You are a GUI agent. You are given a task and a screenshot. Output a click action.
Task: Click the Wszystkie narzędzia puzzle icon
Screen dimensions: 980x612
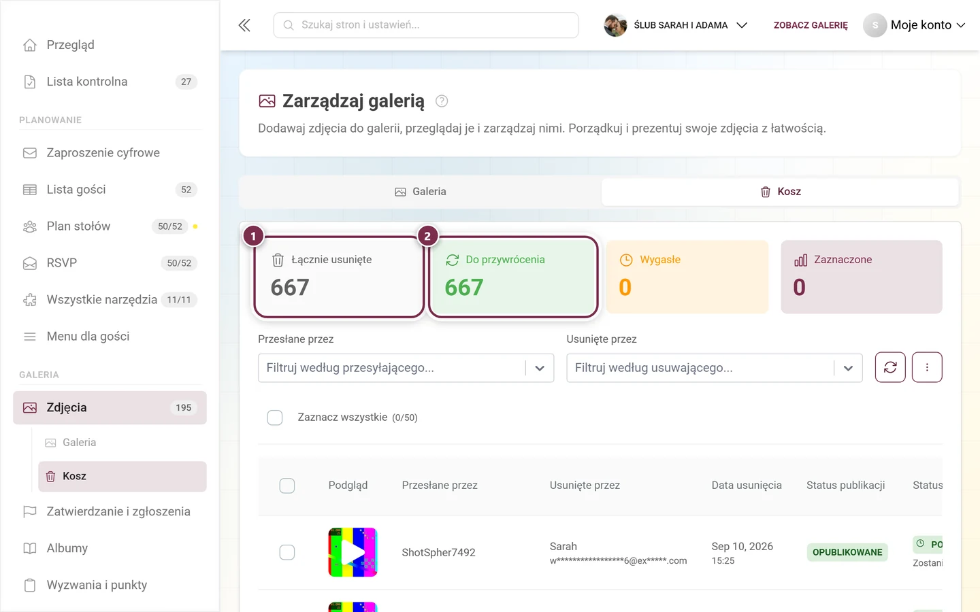[x=30, y=300]
